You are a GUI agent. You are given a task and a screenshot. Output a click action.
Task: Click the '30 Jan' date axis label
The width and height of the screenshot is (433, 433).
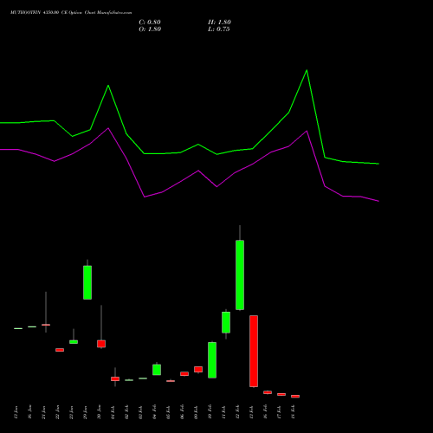[x=99, y=412]
